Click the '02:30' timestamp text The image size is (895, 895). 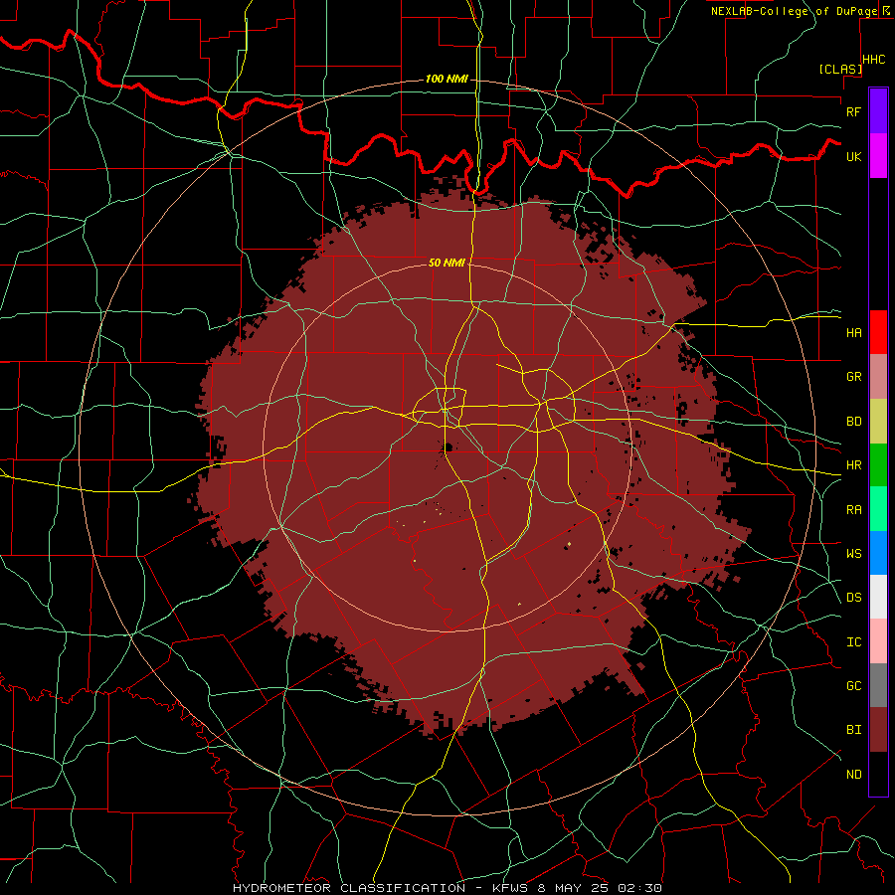[x=642, y=888]
